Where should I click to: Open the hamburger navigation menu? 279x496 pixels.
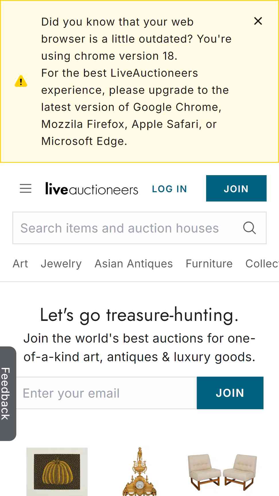[x=26, y=188]
